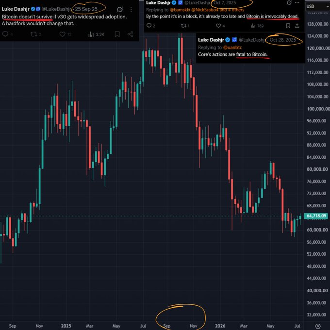View analytics showing 769 views
The height and width of the screenshot is (330, 330).
click(257, 26)
